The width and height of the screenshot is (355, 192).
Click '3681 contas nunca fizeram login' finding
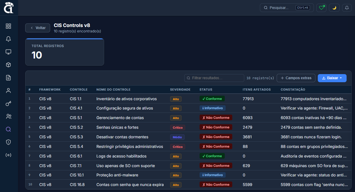click(x=311, y=137)
